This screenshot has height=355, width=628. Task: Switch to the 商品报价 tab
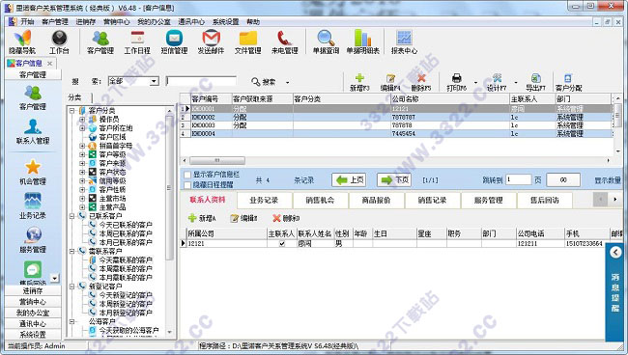point(376,200)
